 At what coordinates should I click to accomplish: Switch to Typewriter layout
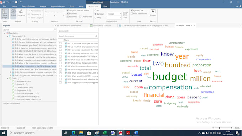click(21, 13)
